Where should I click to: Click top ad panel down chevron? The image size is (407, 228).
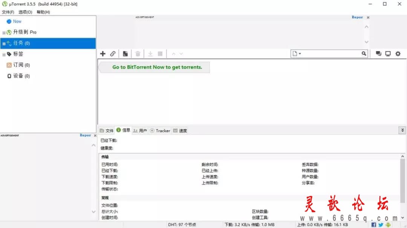367,42
